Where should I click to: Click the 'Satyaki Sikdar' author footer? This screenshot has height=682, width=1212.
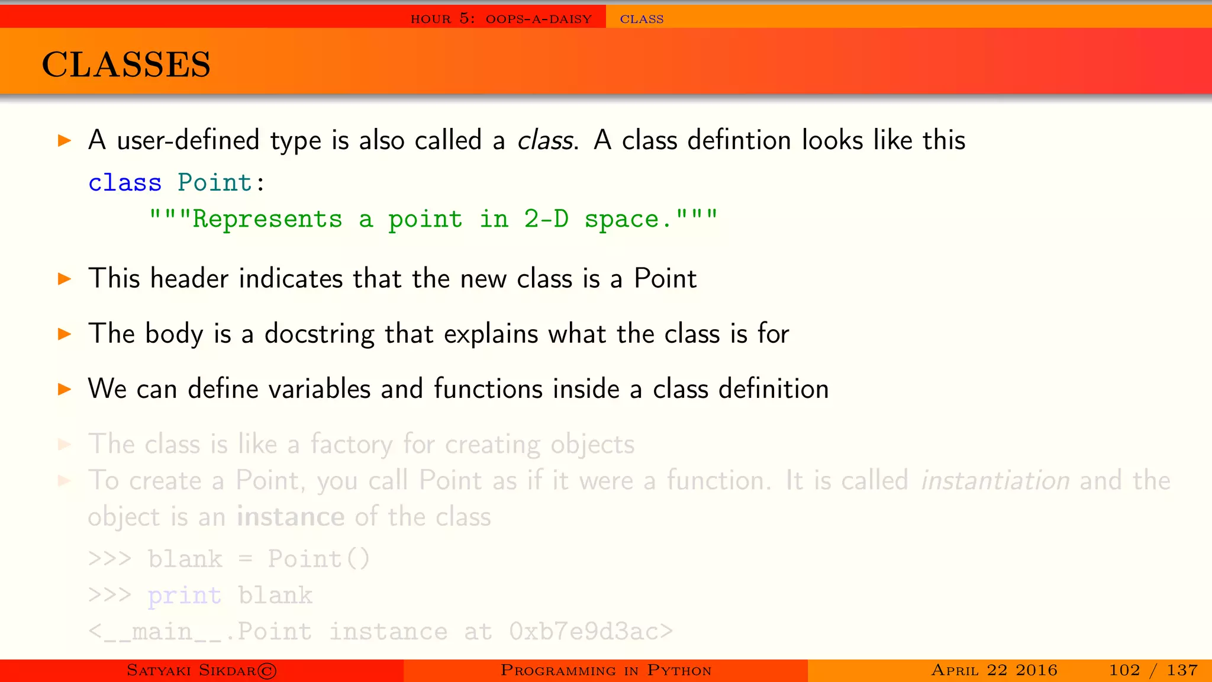click(202, 670)
